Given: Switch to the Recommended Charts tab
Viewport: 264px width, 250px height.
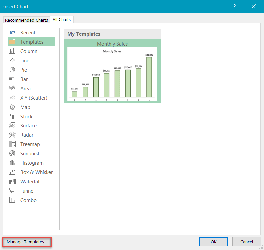Looking at the screenshot, I should (27, 20).
